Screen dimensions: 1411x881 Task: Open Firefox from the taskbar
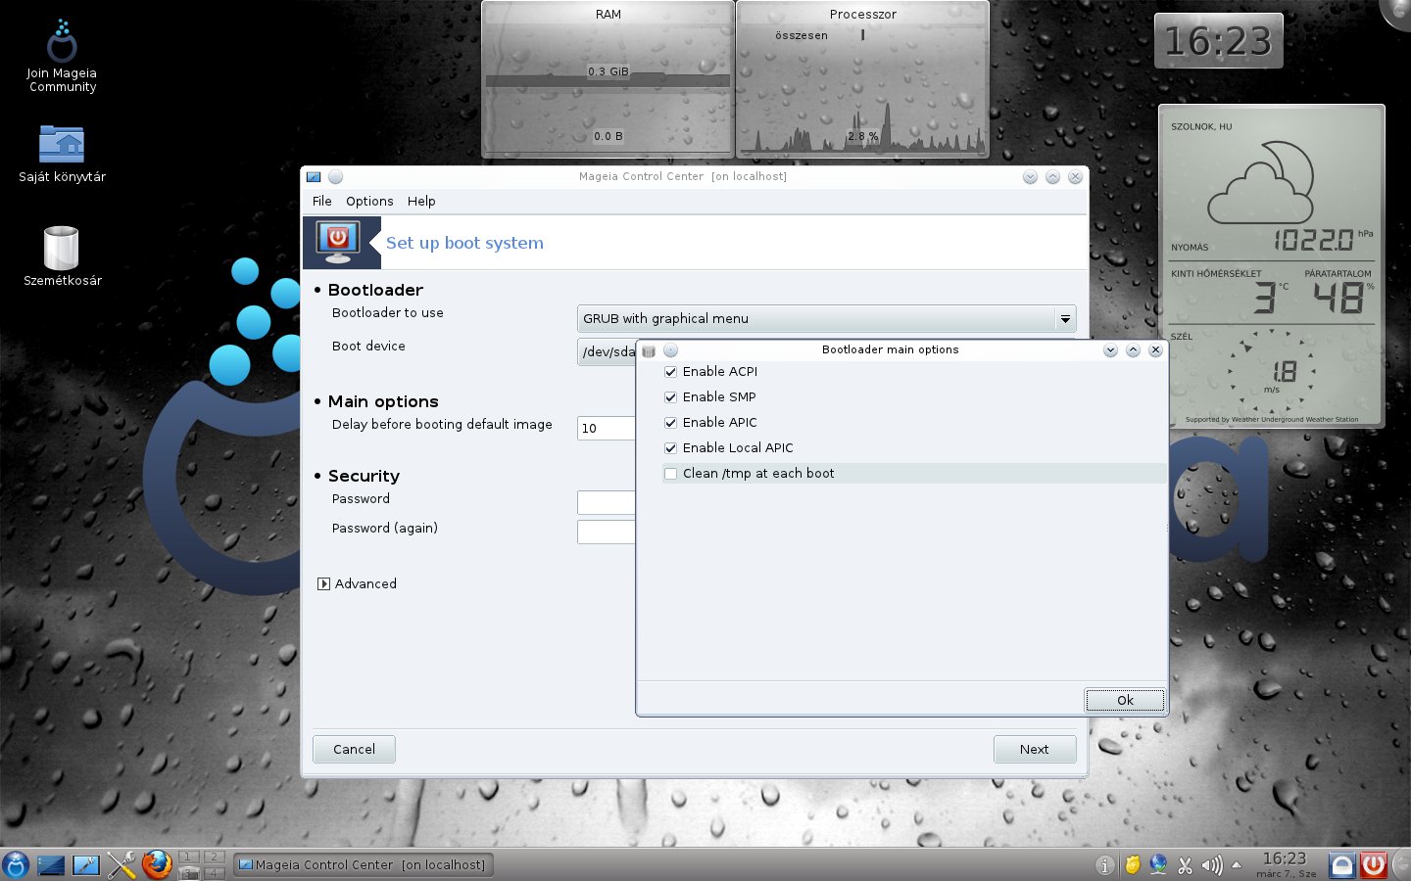pos(157,864)
